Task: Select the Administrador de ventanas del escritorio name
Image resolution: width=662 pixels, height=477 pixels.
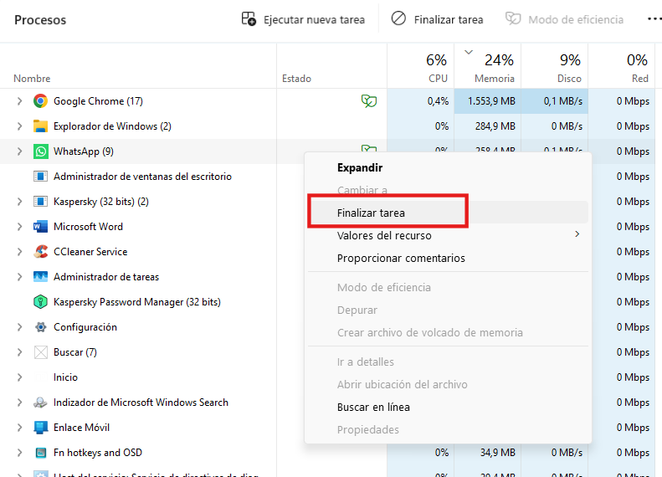Action: coord(143,177)
